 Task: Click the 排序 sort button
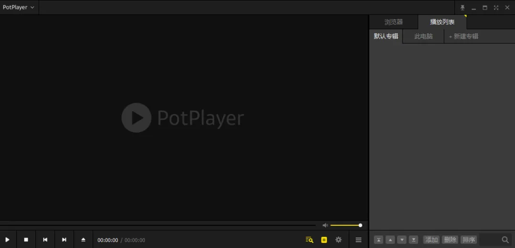coord(469,240)
